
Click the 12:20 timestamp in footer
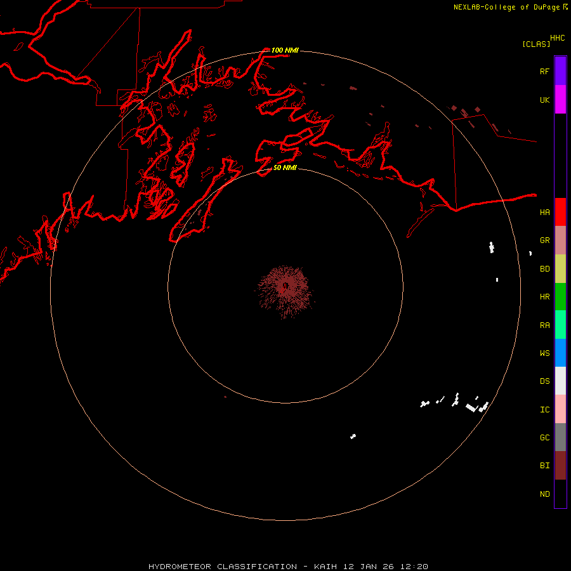414,567
